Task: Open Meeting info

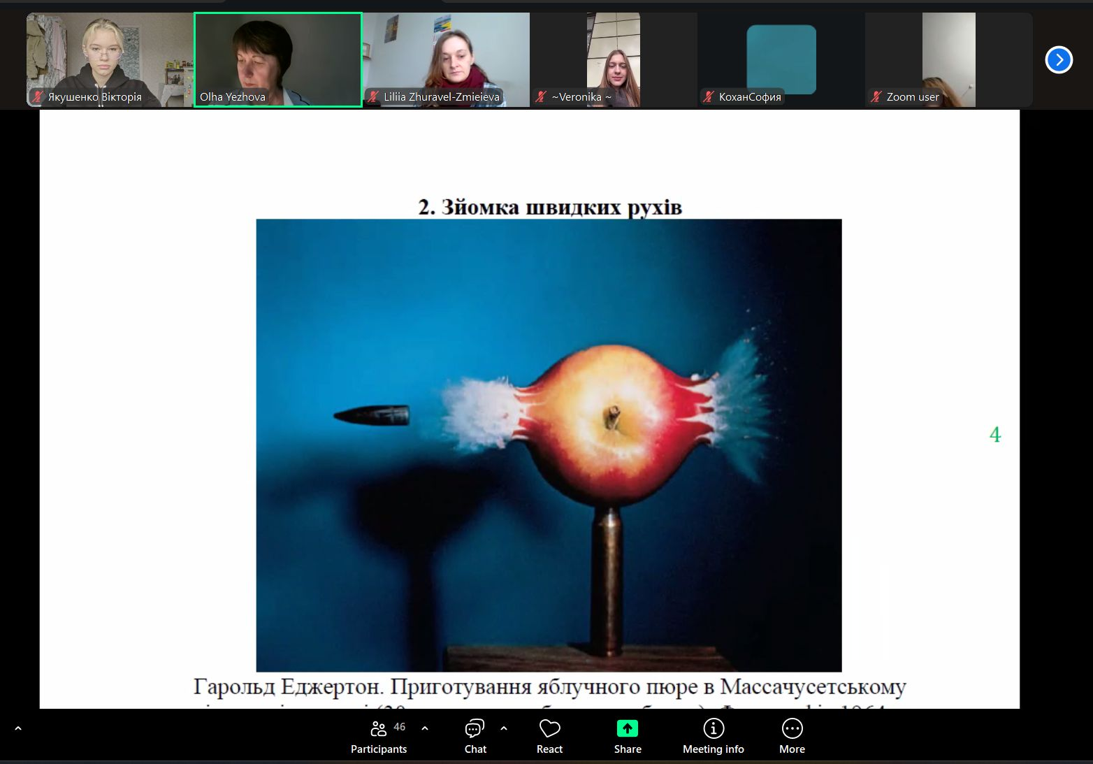Action: (713, 736)
